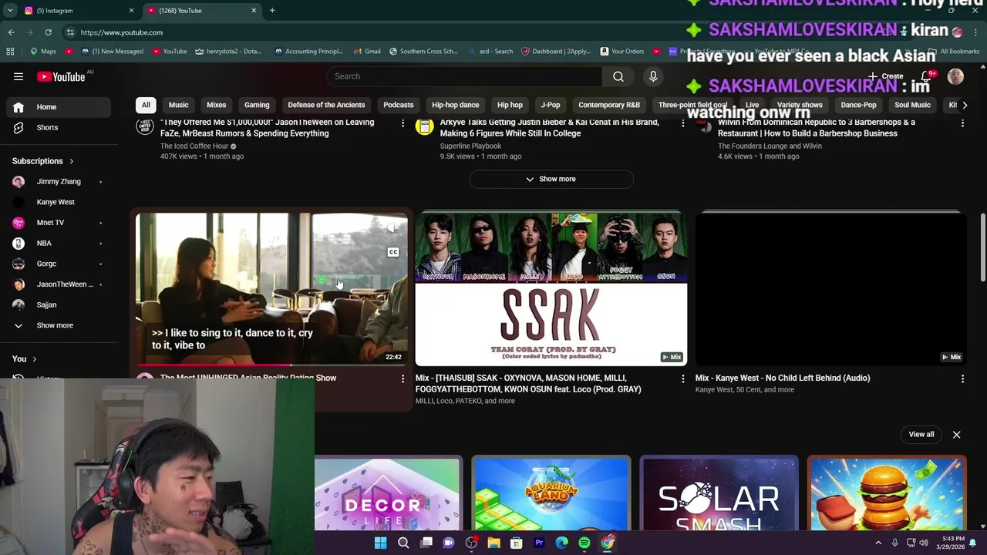Click the Create button
The width and height of the screenshot is (987, 555).
885,76
